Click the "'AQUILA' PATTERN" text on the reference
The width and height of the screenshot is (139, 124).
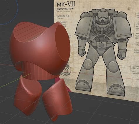click(x=65, y=9)
